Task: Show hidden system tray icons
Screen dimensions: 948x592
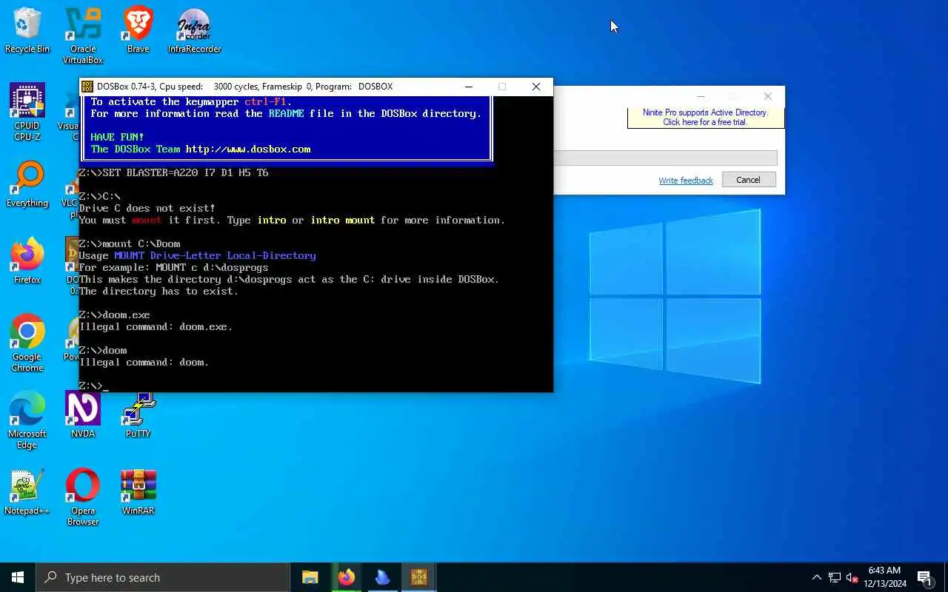Action: click(x=816, y=577)
